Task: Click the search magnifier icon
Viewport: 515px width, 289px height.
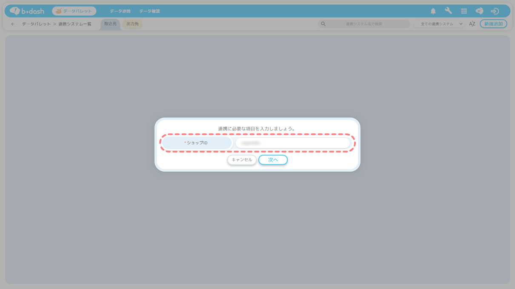Action: (323, 24)
